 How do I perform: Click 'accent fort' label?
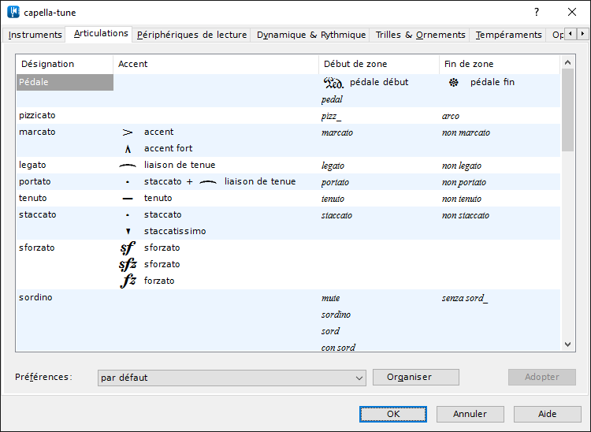click(168, 148)
